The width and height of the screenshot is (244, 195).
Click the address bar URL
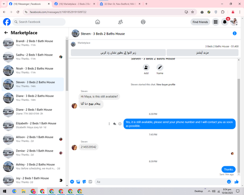58,12
